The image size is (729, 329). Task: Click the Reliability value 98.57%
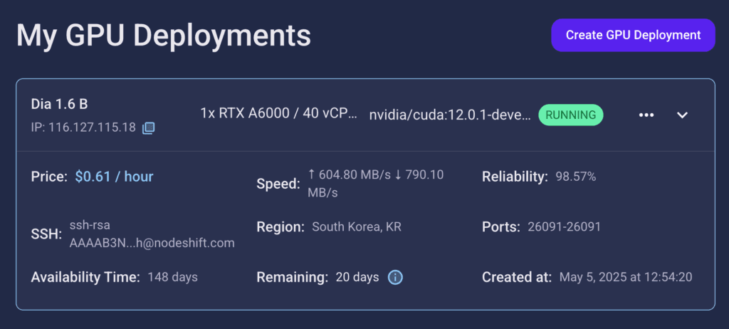[575, 177]
